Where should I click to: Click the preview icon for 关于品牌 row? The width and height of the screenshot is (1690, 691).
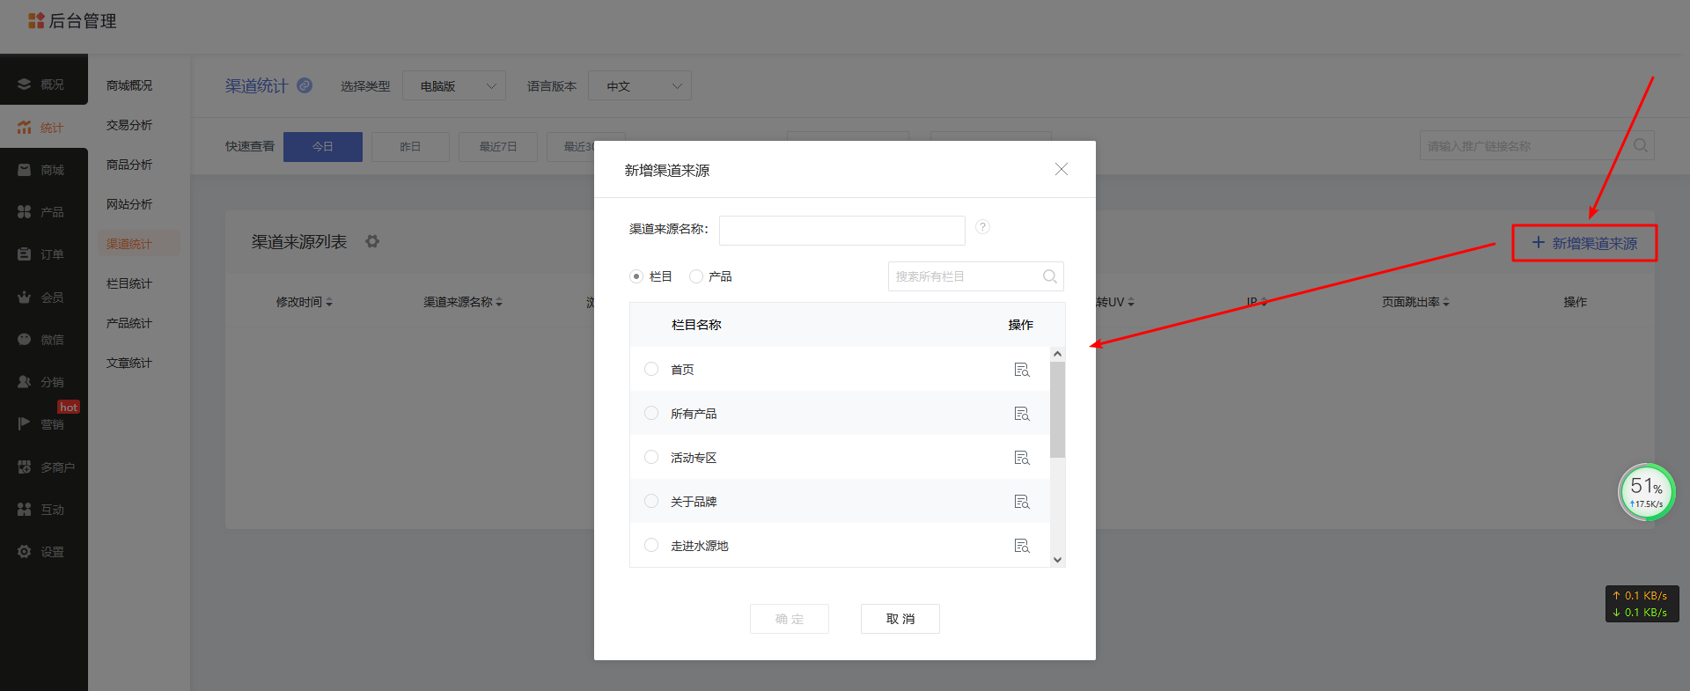[x=1021, y=502]
